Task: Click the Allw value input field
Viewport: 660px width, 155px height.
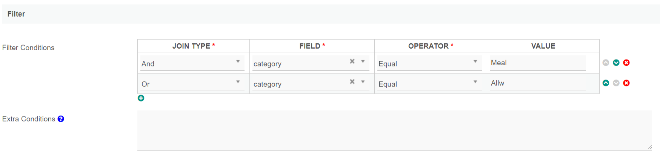Action: coord(537,83)
